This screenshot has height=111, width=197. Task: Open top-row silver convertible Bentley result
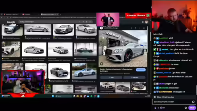[38, 29]
